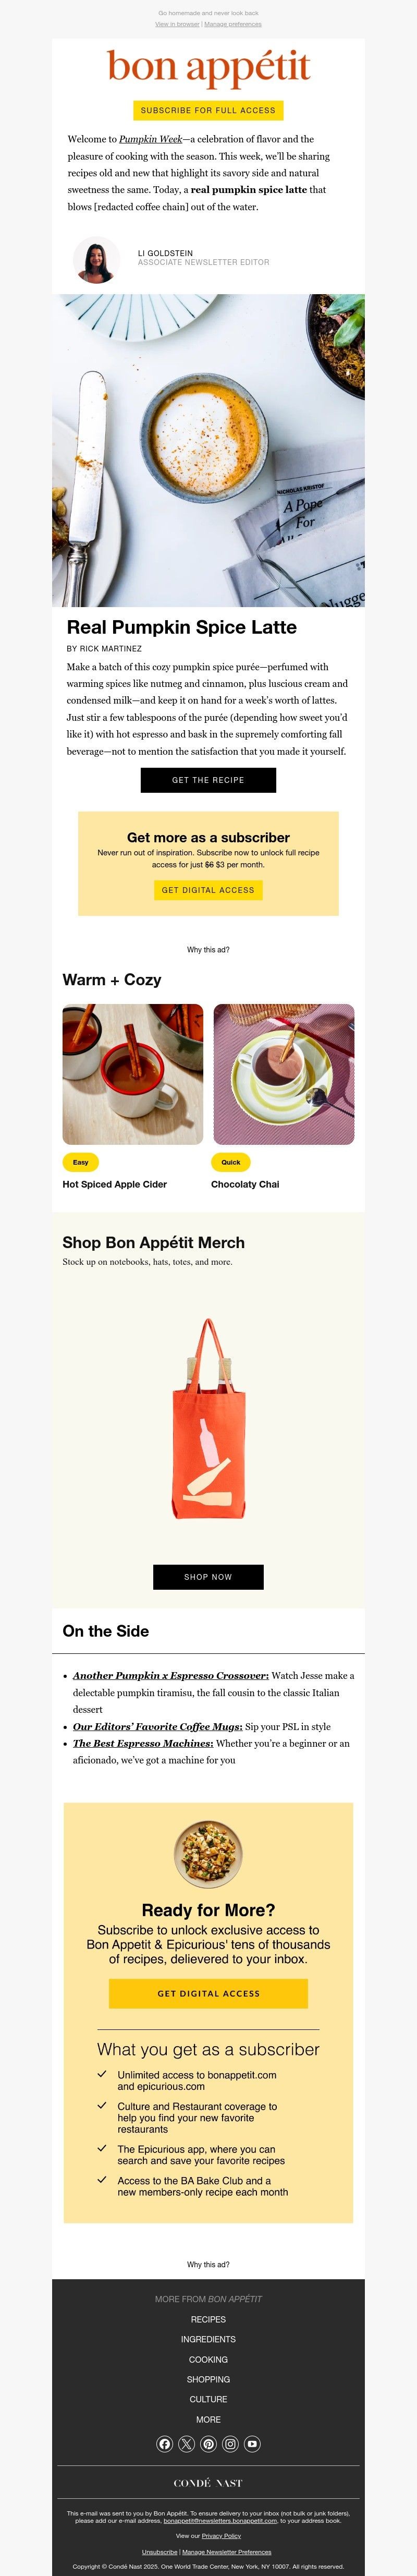Open the Pinterest social icon
The height and width of the screenshot is (2576, 417).
[209, 2444]
